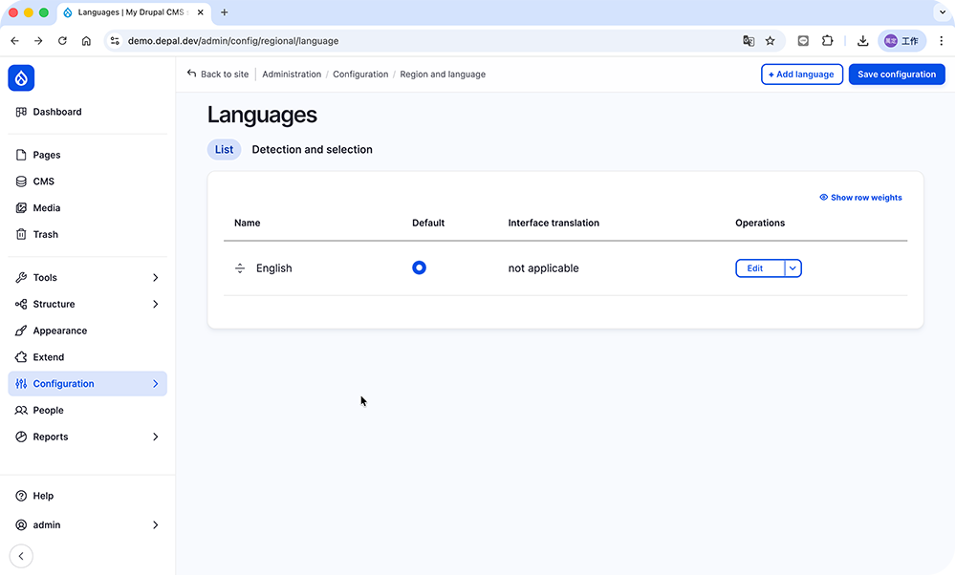The height and width of the screenshot is (576, 956).
Task: Collapse the sidebar with arrow button
Action: (x=21, y=556)
